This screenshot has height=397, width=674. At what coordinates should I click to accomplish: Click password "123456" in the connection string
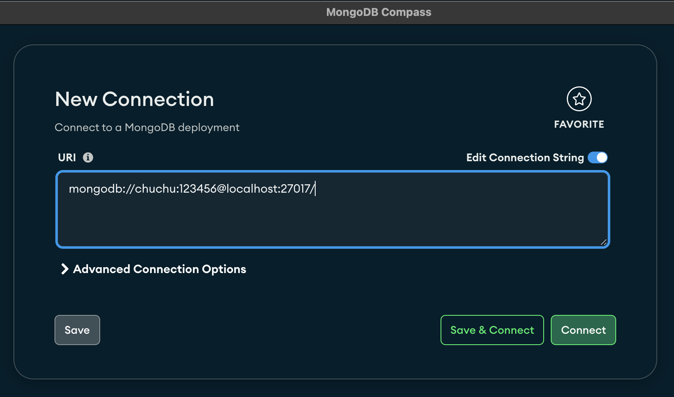198,189
